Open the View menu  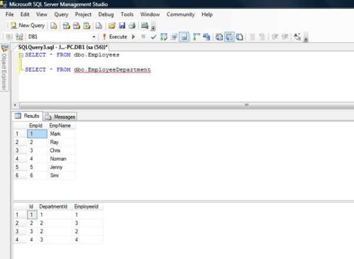[42, 14]
